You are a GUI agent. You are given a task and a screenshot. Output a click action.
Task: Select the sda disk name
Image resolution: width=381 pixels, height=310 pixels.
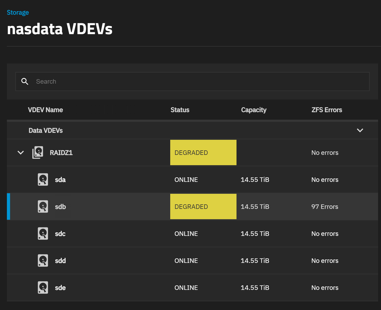[x=60, y=180]
